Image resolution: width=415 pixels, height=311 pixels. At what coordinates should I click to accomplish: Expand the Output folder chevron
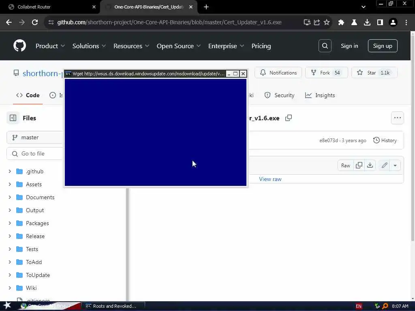[10, 210]
